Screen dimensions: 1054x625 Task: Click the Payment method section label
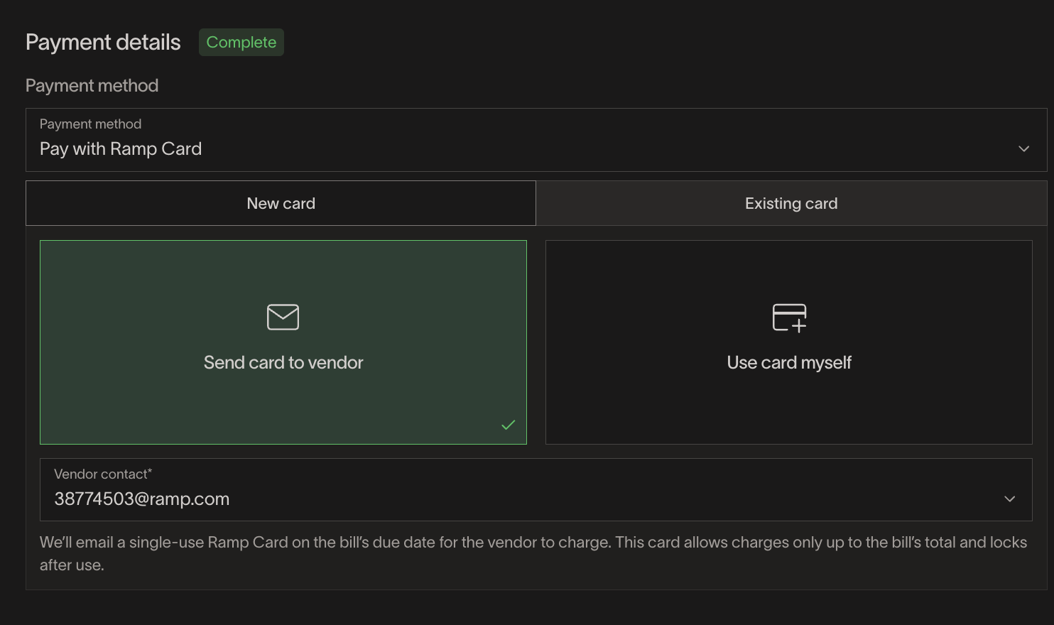pos(92,85)
